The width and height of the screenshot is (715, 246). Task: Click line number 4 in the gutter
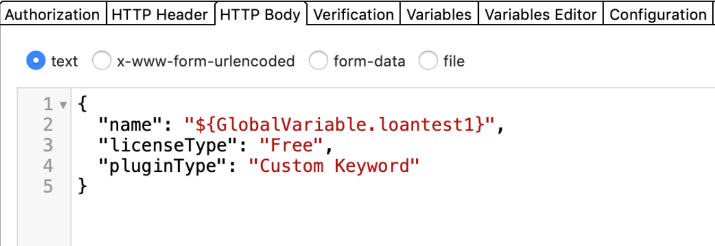click(48, 166)
